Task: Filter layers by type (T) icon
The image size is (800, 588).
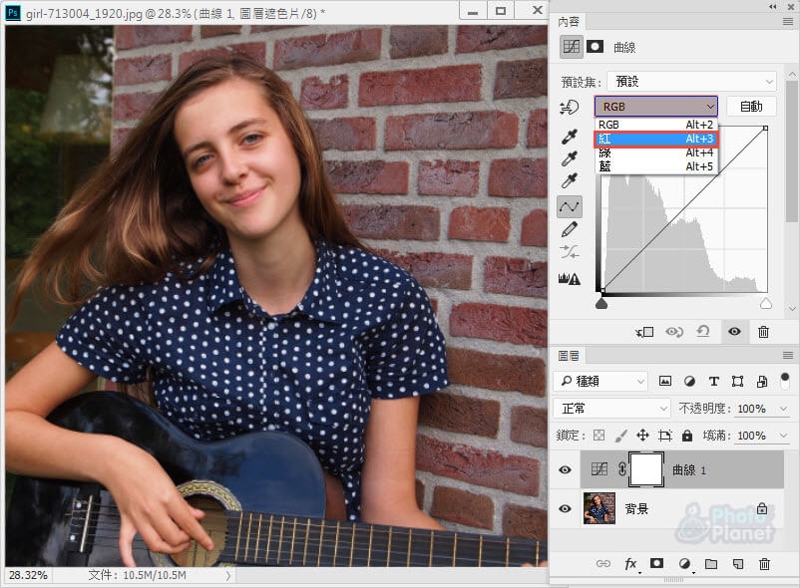Action: [x=714, y=381]
